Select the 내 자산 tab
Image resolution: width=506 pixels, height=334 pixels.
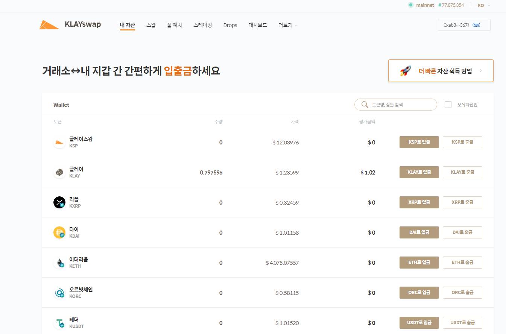click(128, 25)
